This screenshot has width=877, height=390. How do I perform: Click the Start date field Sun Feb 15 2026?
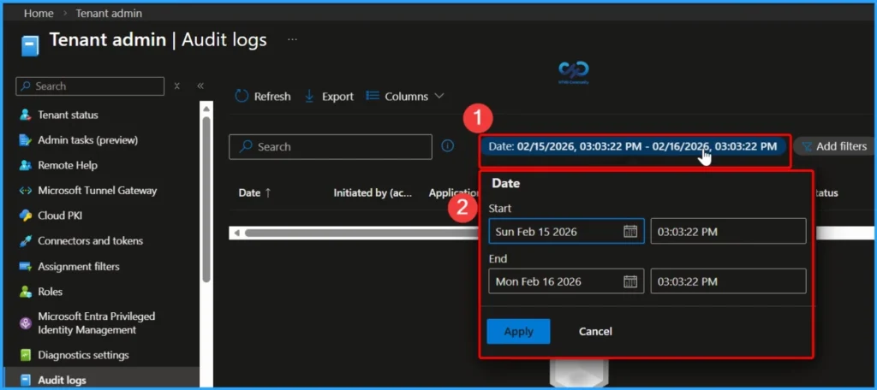pos(566,231)
